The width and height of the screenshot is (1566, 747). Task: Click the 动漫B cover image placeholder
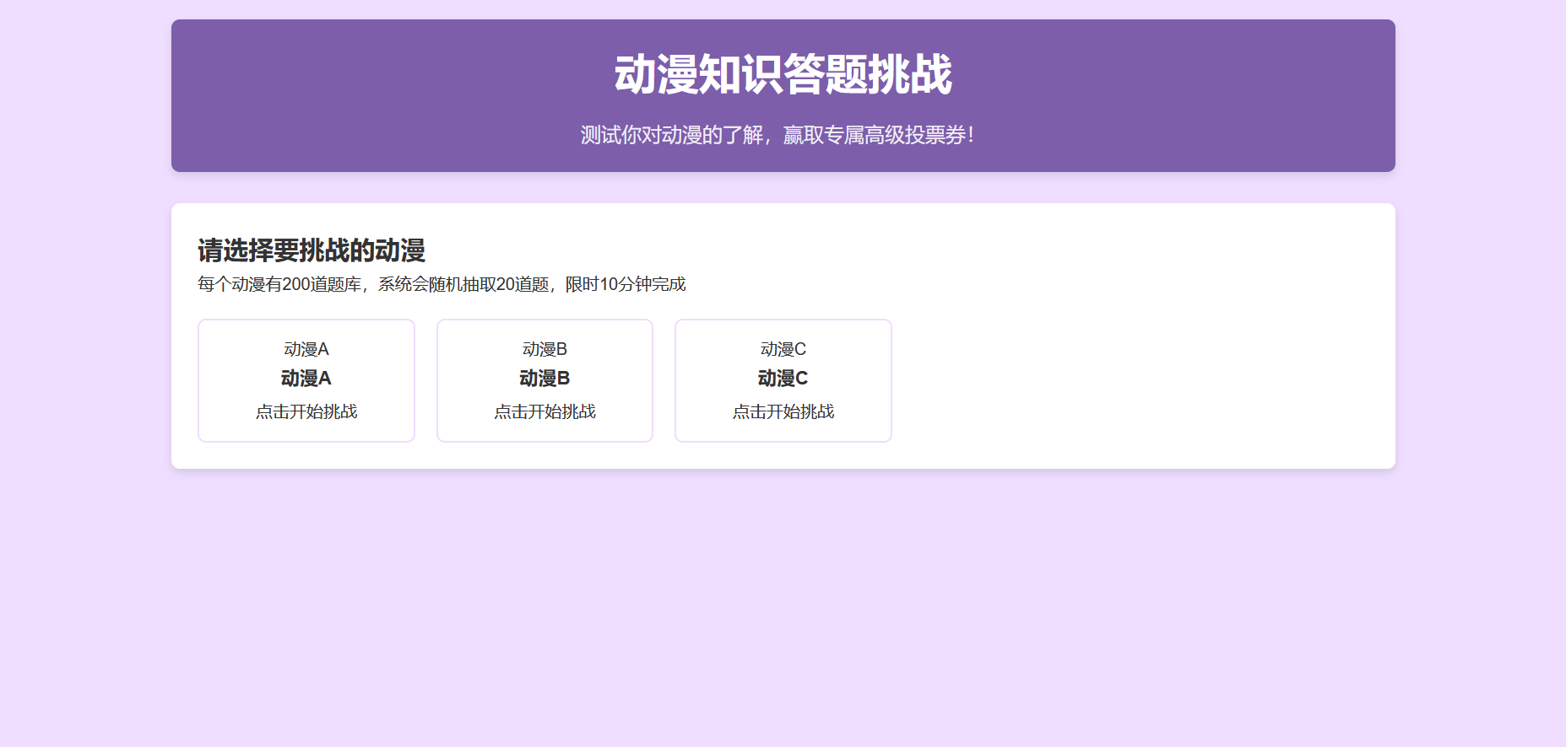(x=545, y=349)
